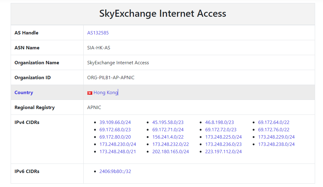Click the 69.172.76.0/22 link

(274, 130)
